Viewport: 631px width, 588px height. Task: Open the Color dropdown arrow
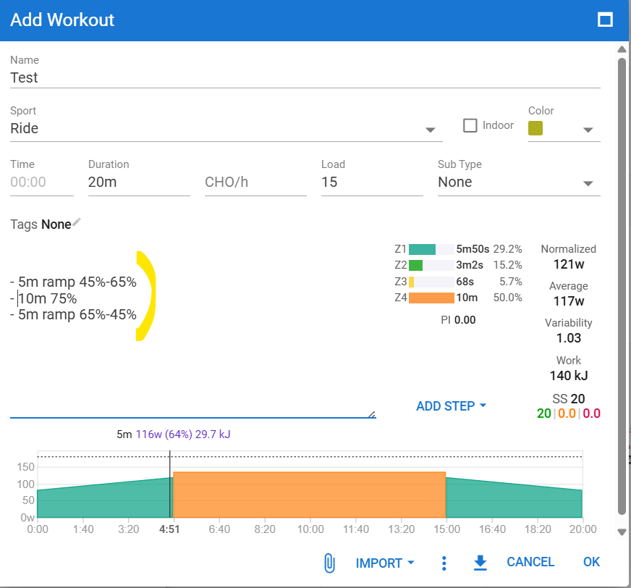588,130
